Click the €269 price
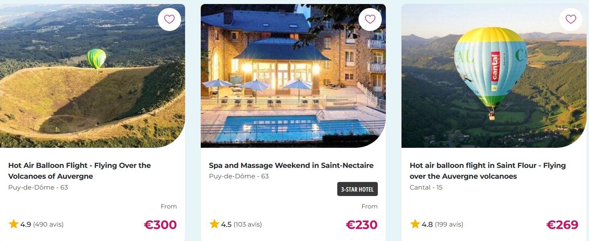The height and width of the screenshot is (241, 589). [x=562, y=225]
